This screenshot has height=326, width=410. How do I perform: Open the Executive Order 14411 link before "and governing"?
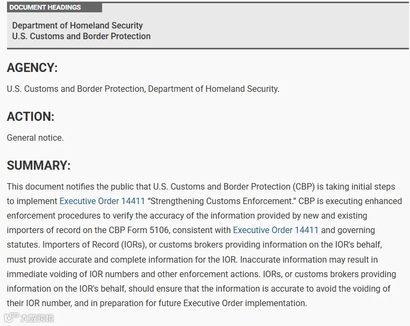[276, 230]
